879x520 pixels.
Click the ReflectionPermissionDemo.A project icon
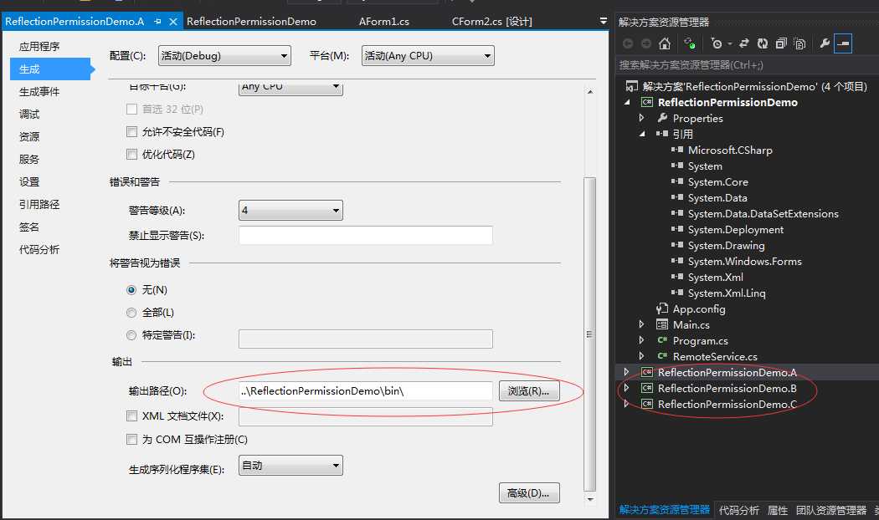647,372
